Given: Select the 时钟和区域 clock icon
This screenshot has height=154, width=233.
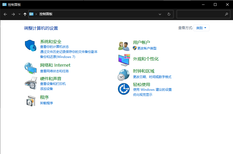Looking at the screenshot, I should 124,74.
